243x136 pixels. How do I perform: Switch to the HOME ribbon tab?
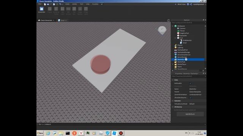pos(67,4)
